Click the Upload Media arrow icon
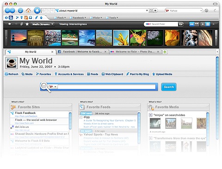This screenshot has height=169, width=222. click(154, 74)
